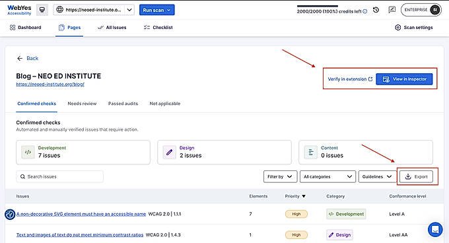This screenshot has width=449, height=243.
Task: Expand the site URL dropdown arrow
Action: 129,10
